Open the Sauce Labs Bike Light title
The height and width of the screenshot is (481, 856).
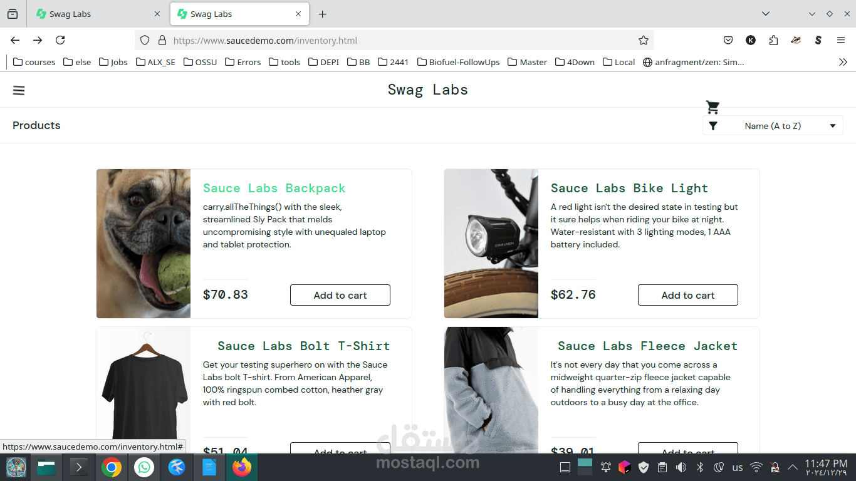pyautogui.click(x=629, y=189)
